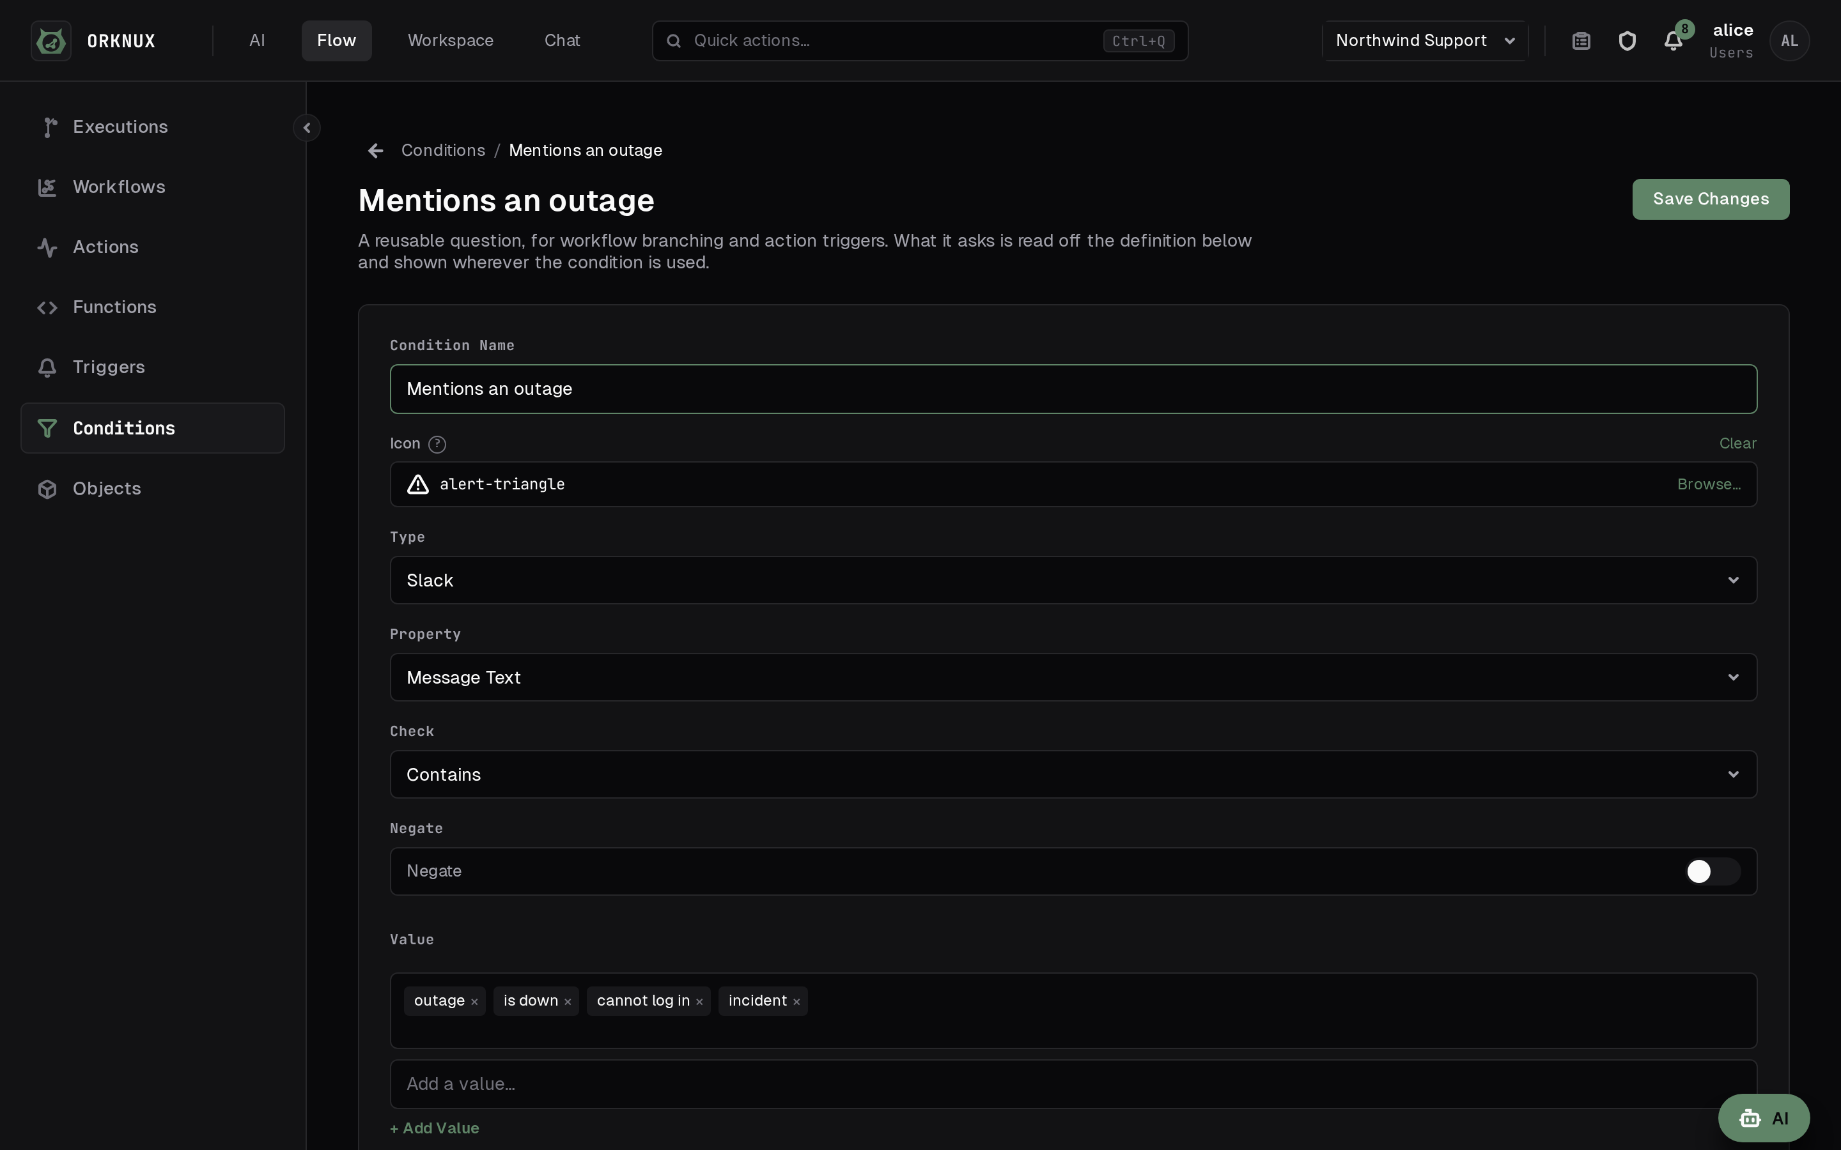Click the Add a value… input
The image size is (1841, 1150).
click(1073, 1085)
